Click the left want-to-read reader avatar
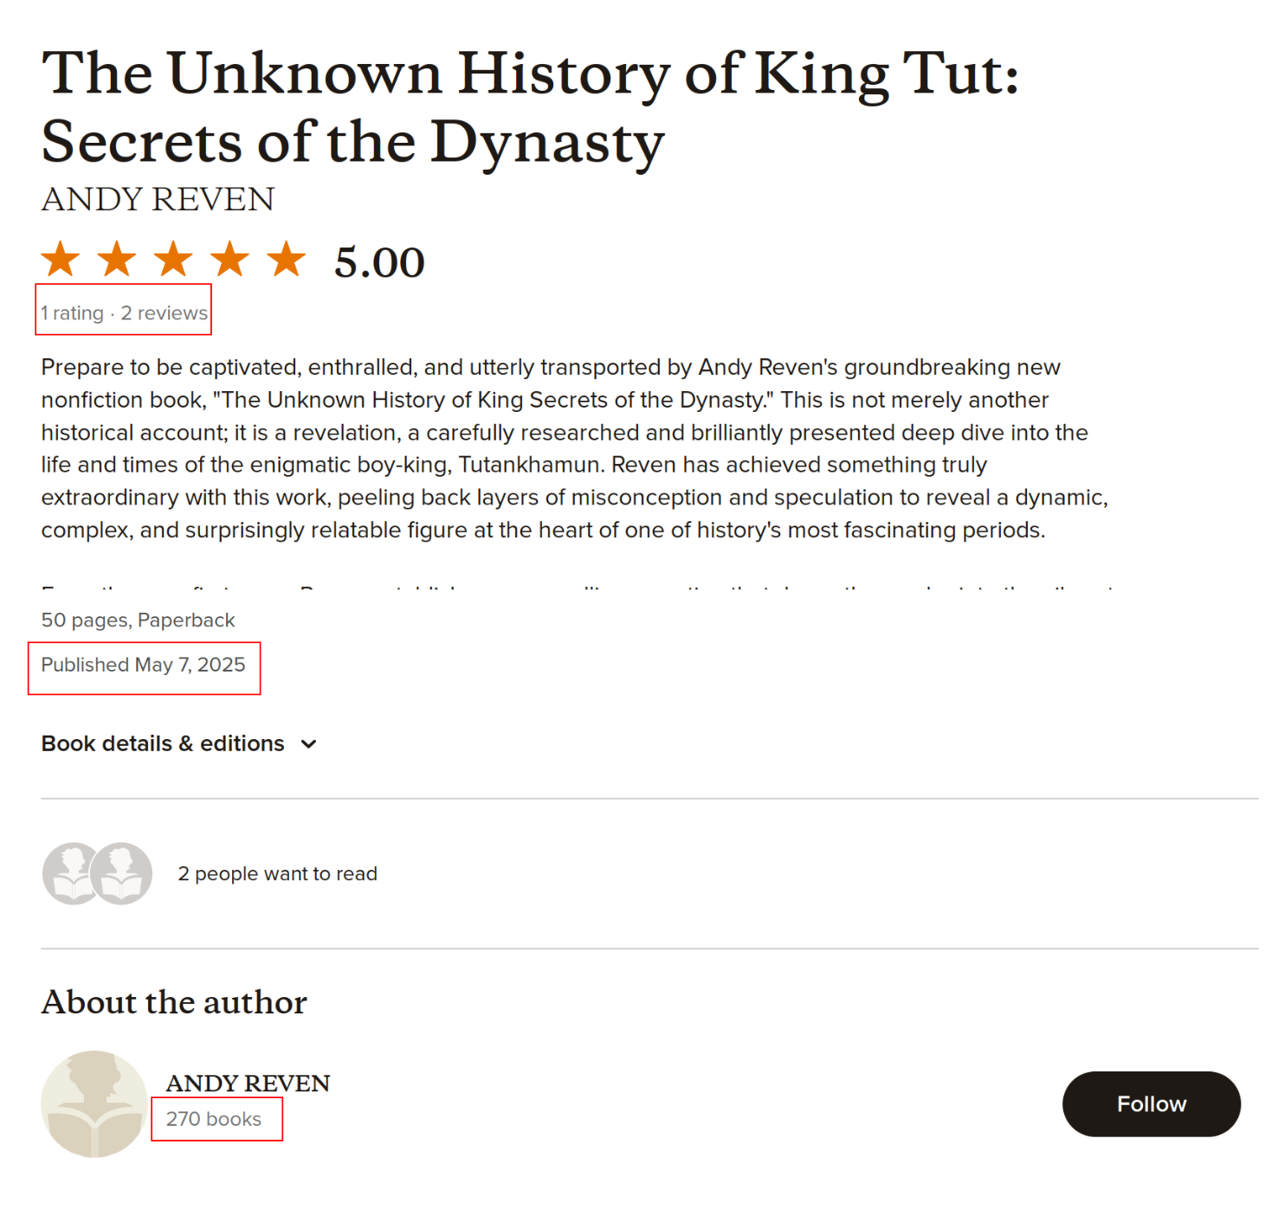Screen dimensions: 1285x1209 pos(71,873)
